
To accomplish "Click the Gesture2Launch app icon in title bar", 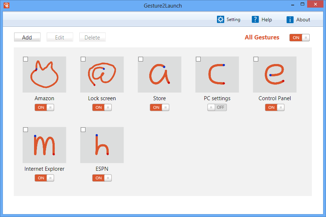I will [7, 5].
